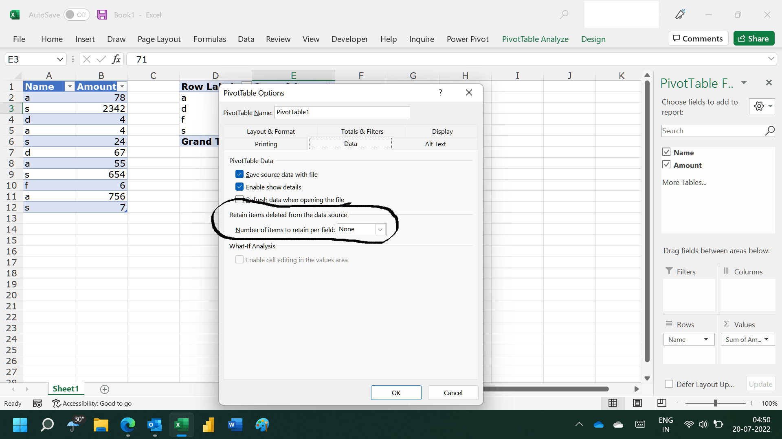Click OK in PivotTable Options

pos(396,393)
